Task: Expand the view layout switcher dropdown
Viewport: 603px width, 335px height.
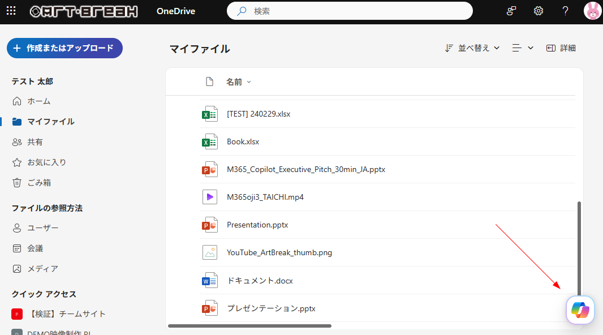Action: pyautogui.click(x=523, y=48)
